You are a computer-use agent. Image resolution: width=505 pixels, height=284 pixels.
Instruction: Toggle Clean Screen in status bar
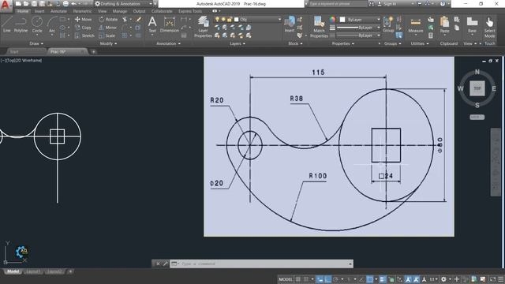coord(492,279)
